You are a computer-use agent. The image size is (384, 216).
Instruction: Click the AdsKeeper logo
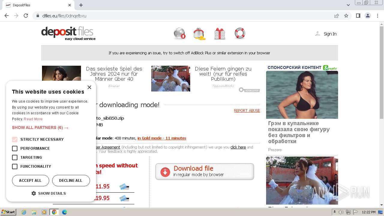pos(249,90)
